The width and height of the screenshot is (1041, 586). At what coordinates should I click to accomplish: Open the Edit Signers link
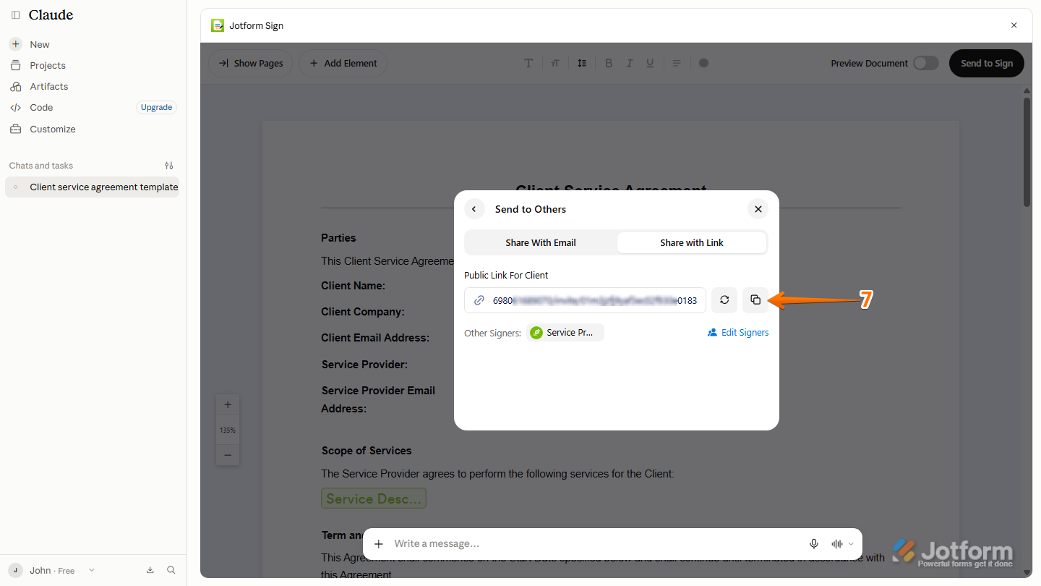coord(738,333)
